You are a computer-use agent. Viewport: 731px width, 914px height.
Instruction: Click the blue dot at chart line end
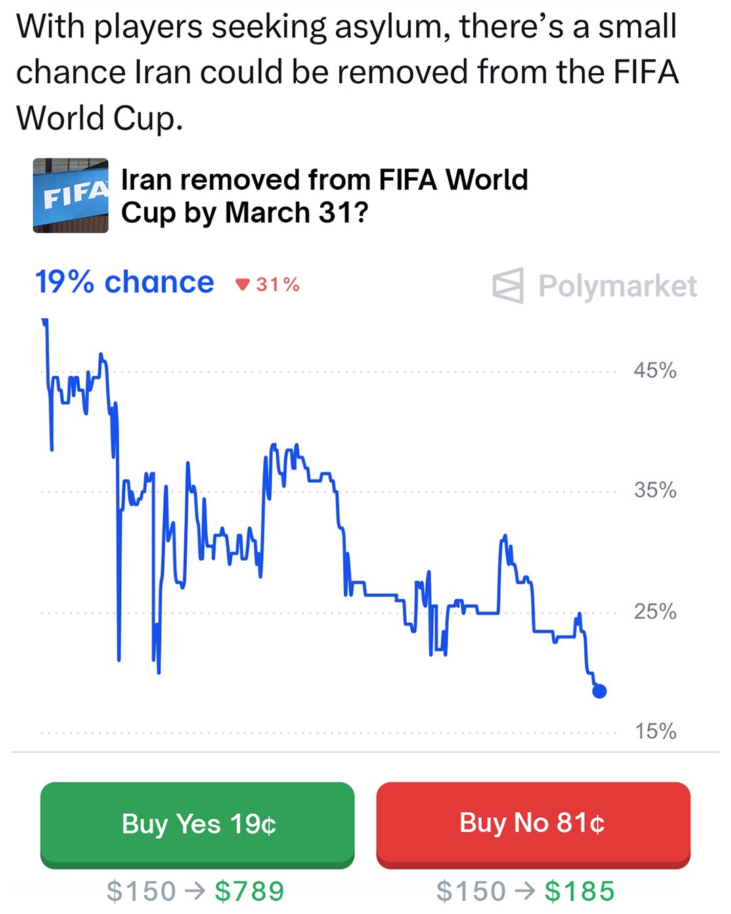tap(599, 691)
